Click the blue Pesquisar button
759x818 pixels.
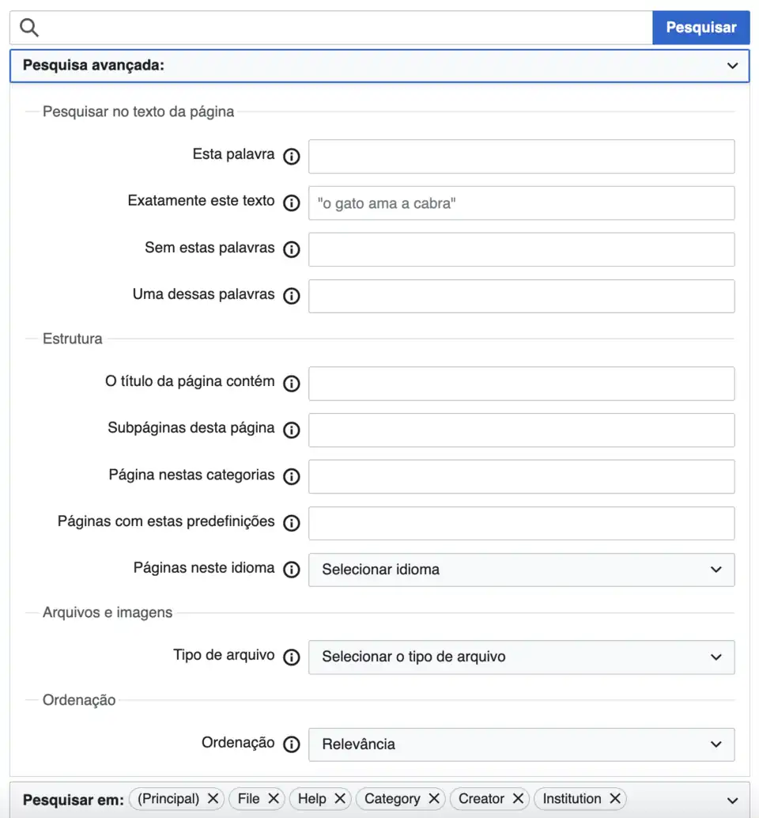(x=700, y=28)
